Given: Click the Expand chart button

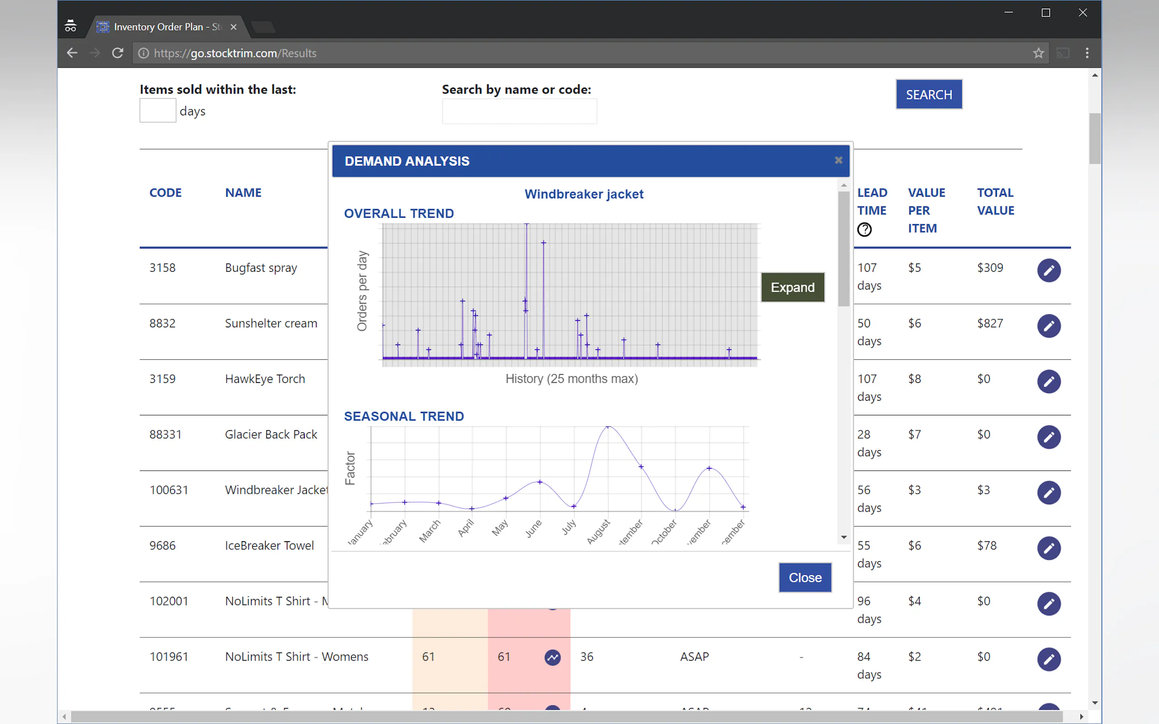Looking at the screenshot, I should [x=792, y=287].
